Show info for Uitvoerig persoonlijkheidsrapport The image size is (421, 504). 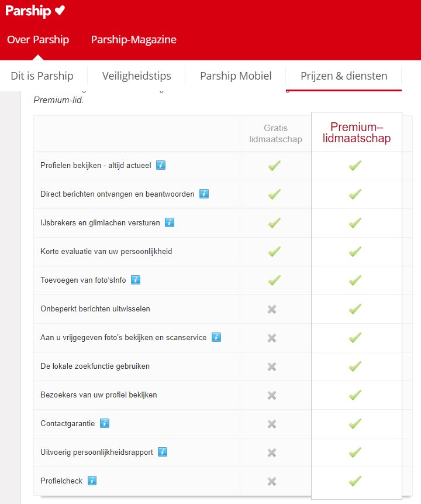(163, 452)
